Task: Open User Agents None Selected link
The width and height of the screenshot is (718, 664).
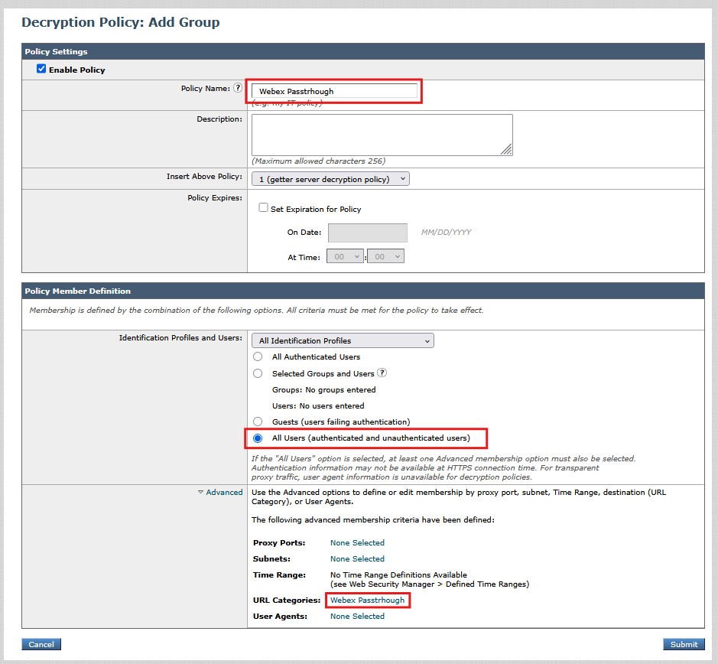Action: coord(356,616)
